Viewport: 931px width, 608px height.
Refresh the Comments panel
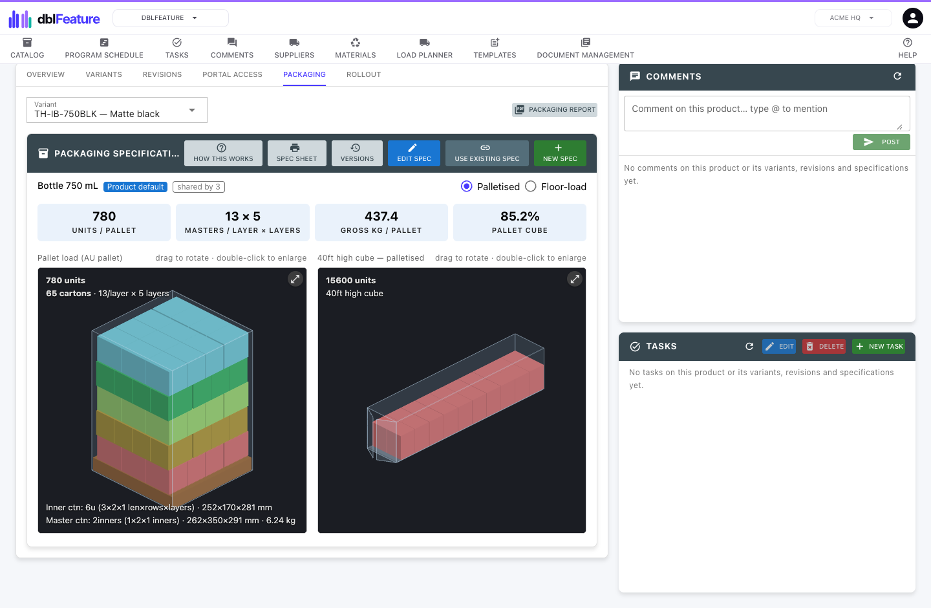coord(897,76)
